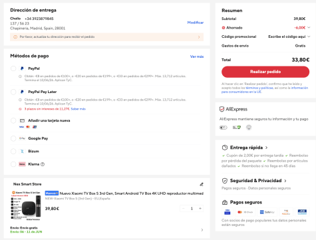Click the PayPal Pay Later logo icon
Viewport: 316px width, 240px height.
[x=22, y=92]
